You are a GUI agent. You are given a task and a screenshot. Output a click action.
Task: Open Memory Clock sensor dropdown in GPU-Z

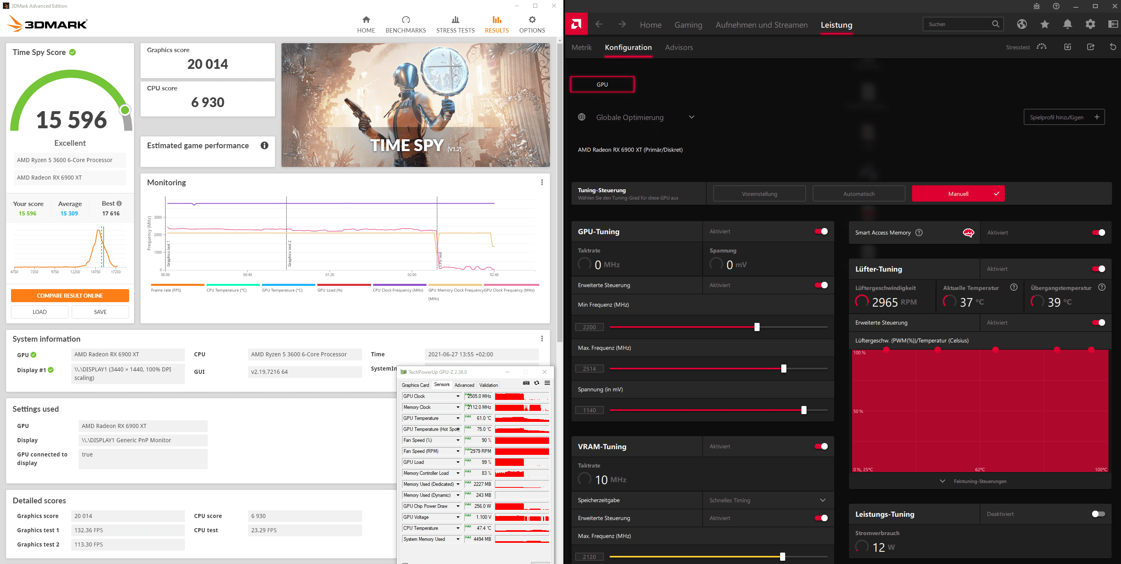click(458, 407)
